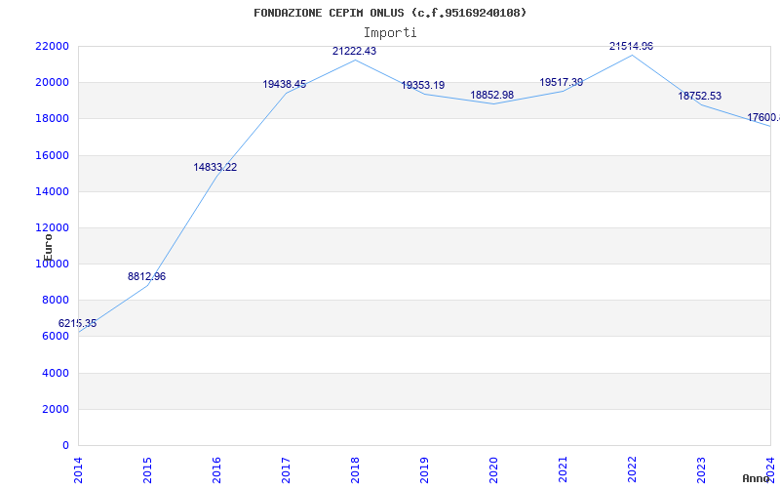Click the 12000 y-axis tick label
Image resolution: width=780 pixels, height=488 pixels.
pyautogui.click(x=52, y=228)
